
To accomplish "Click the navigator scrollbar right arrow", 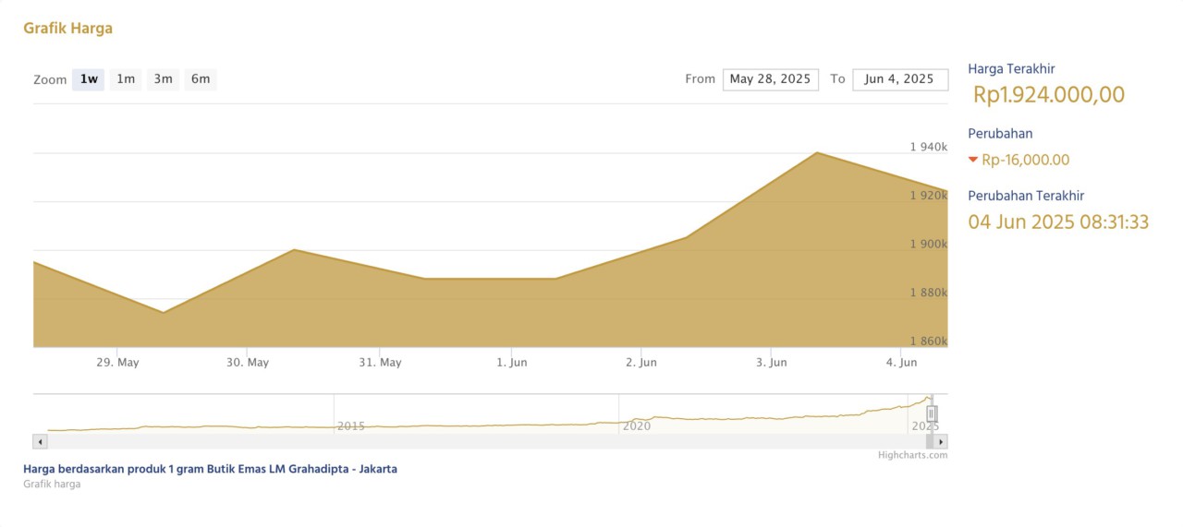I will tap(941, 441).
